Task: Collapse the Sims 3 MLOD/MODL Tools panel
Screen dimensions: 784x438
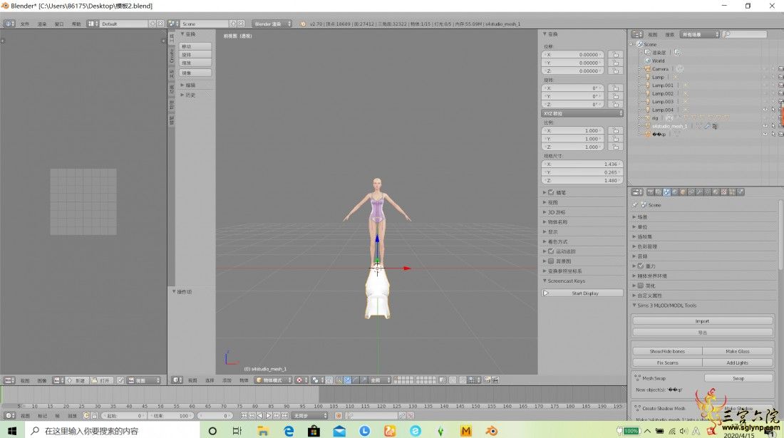Action: point(665,305)
